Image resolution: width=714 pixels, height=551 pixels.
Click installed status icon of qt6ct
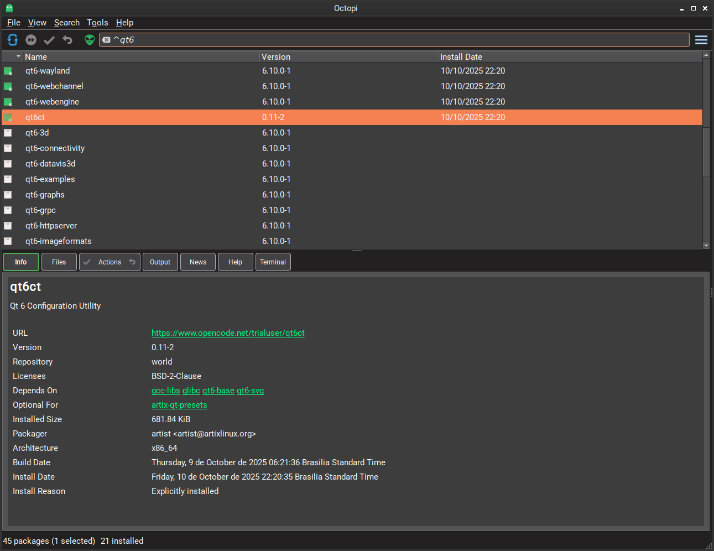click(8, 117)
